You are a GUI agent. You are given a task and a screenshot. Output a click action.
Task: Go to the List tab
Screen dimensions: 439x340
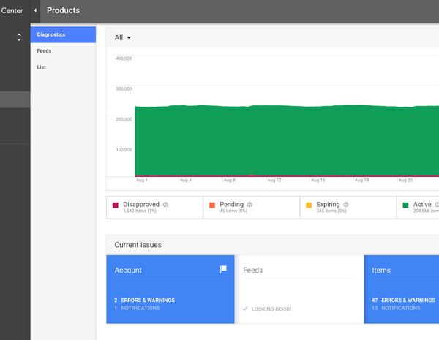[42, 67]
